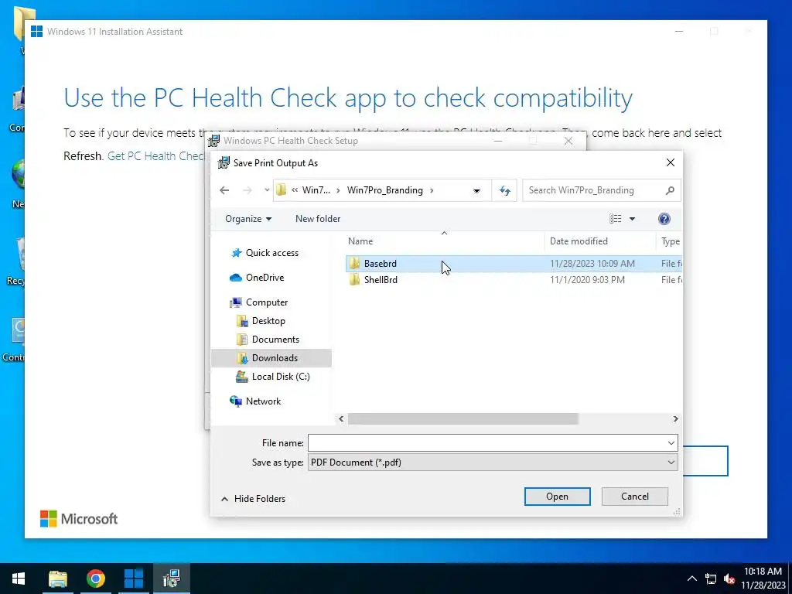Switch to Windows 11 Installation Assistant taskbar icon
Screen dimensions: 792x594
pos(133,579)
